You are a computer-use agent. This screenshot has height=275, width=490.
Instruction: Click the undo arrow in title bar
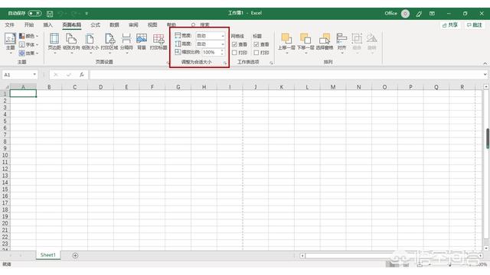60,14
